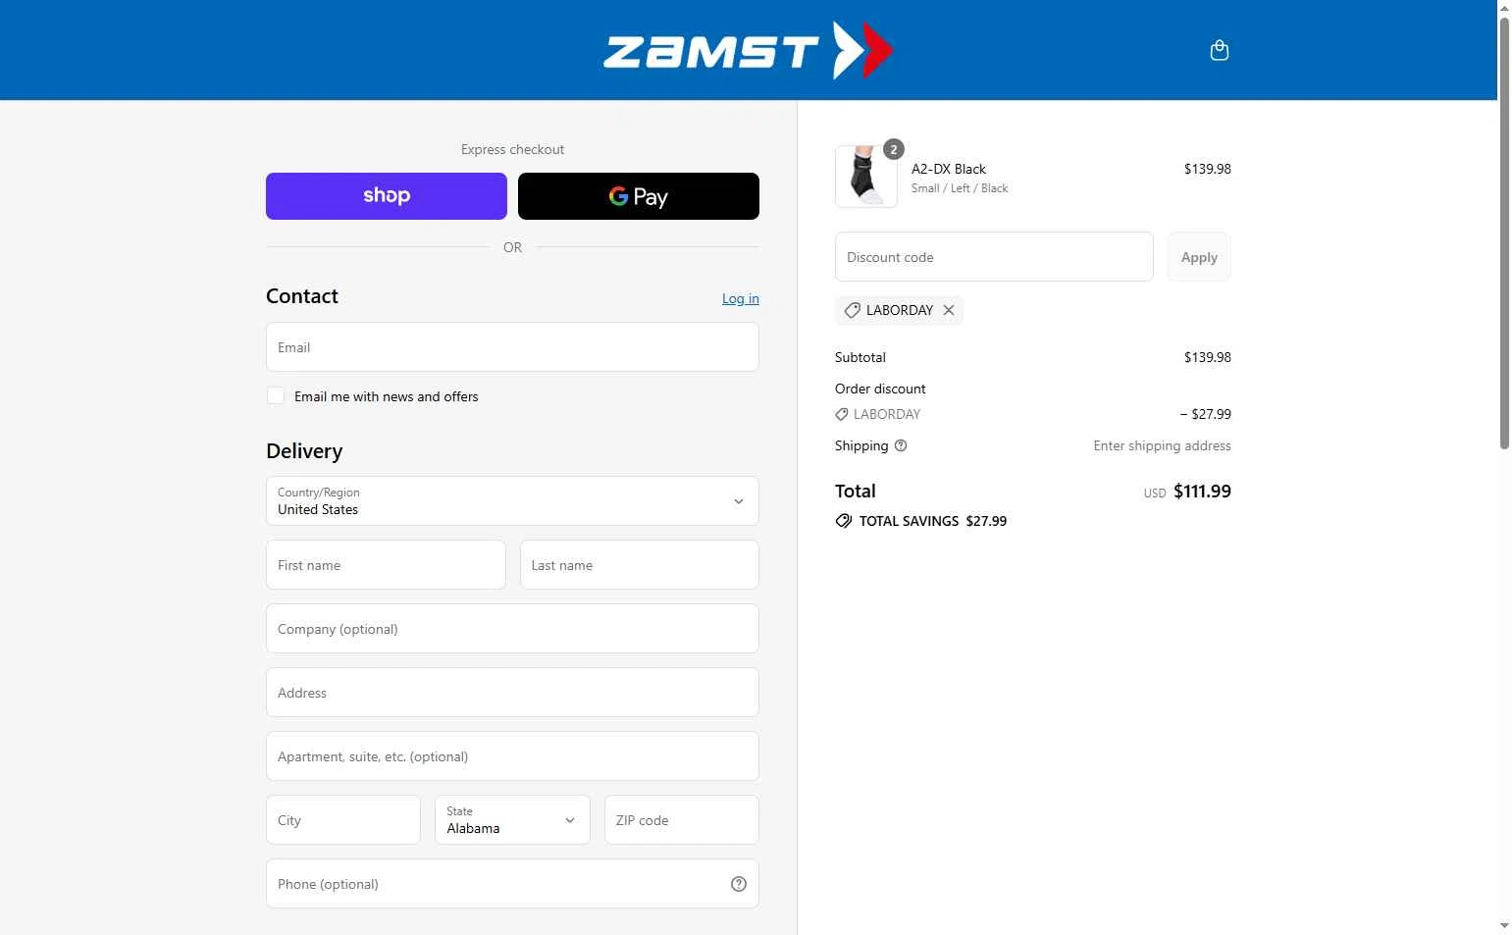This screenshot has width=1512, height=935.
Task: Open the shopping bag cart icon
Action: coord(1220,50)
